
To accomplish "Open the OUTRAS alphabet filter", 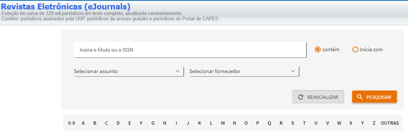I will coord(389,123).
